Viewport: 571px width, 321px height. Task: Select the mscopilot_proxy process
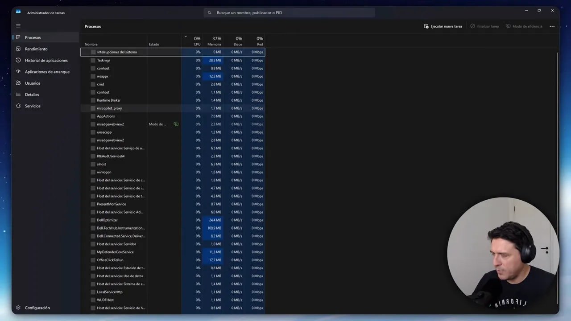173,108
